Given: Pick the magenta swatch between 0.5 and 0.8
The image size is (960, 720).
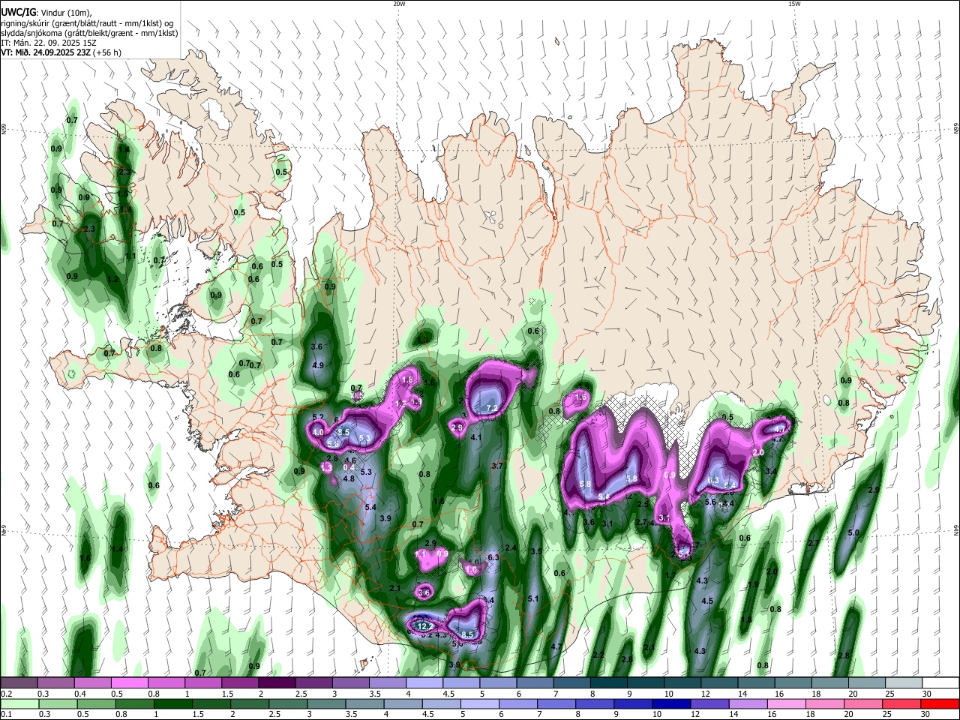Looking at the screenshot, I should (x=129, y=682).
